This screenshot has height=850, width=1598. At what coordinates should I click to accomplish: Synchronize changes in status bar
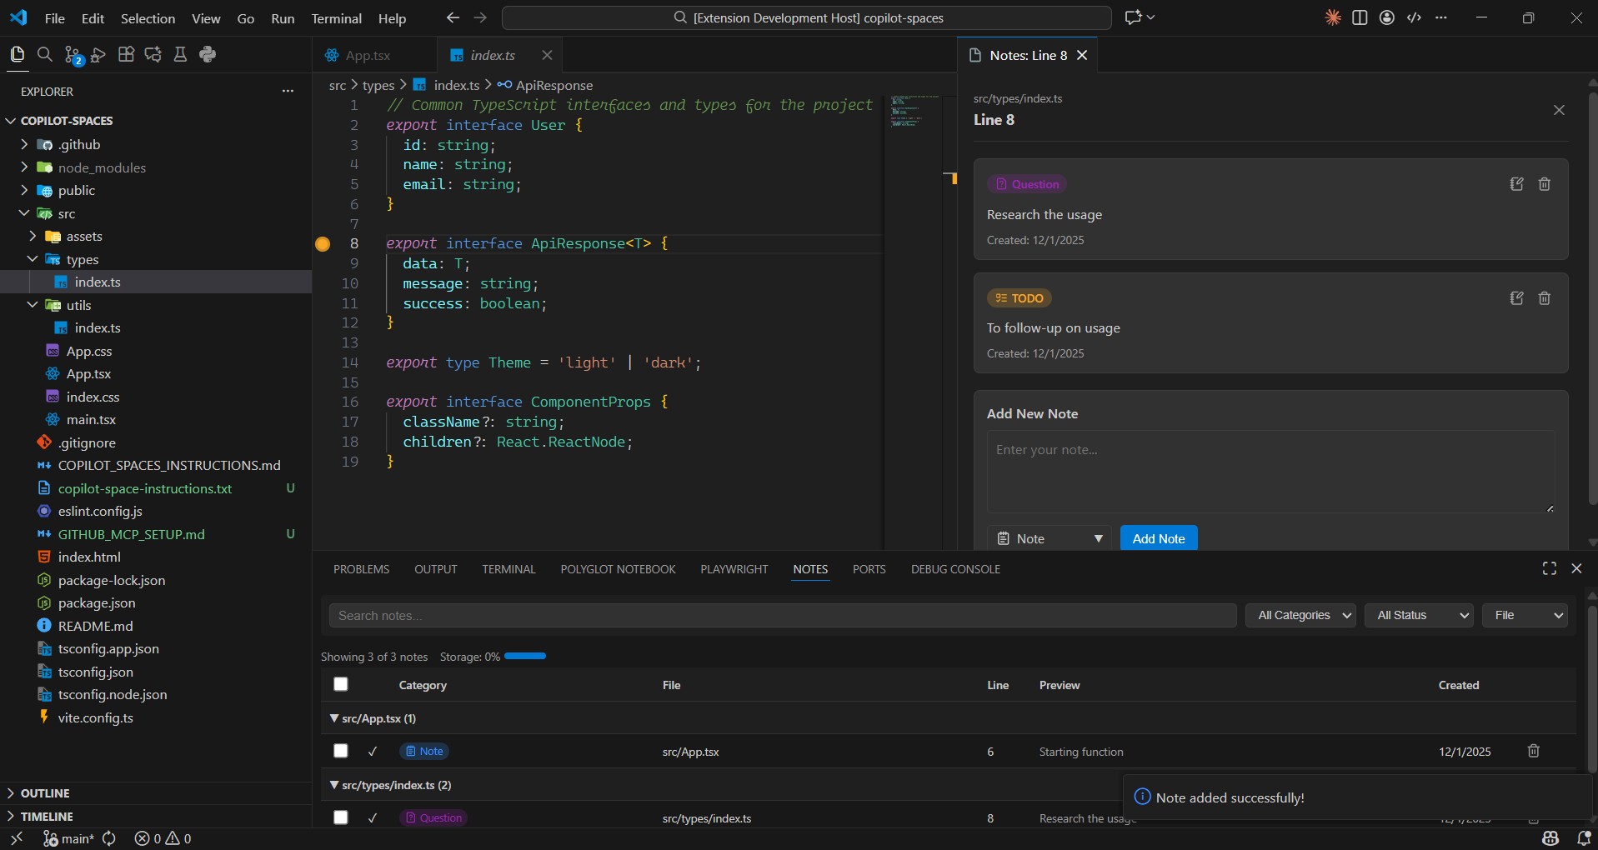click(x=109, y=838)
